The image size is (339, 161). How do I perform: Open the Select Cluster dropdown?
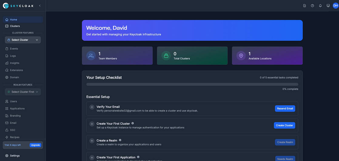pyautogui.click(x=23, y=40)
